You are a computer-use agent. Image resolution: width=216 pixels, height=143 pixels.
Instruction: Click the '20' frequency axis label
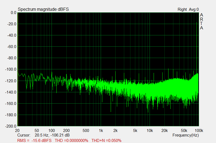[x=17, y=131]
